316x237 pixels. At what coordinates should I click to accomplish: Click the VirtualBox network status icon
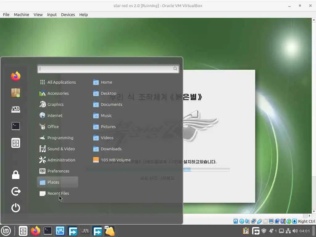[x=254, y=221]
